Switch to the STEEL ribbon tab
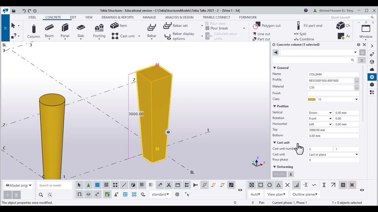 click(x=32, y=17)
